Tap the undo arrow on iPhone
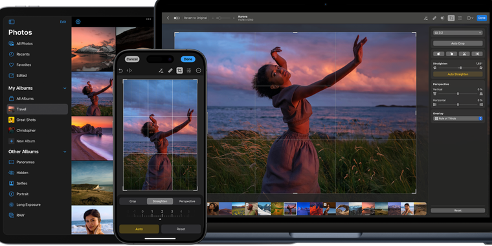 (x=120, y=71)
